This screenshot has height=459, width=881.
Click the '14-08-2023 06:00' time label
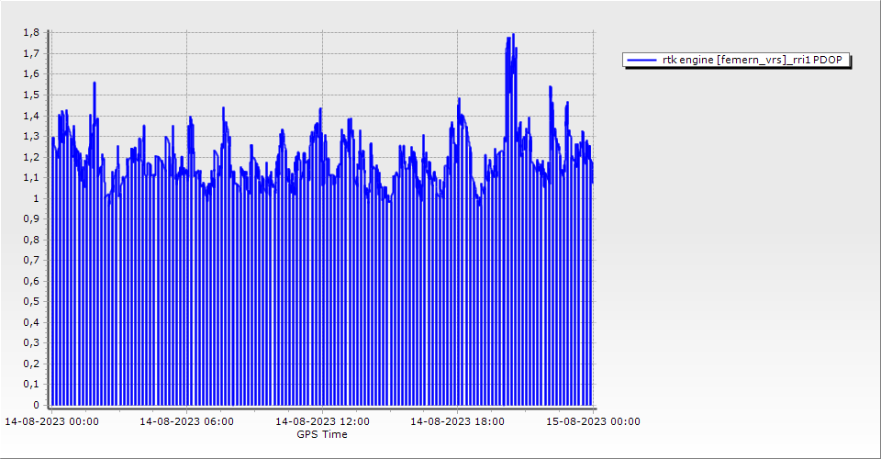pos(186,422)
